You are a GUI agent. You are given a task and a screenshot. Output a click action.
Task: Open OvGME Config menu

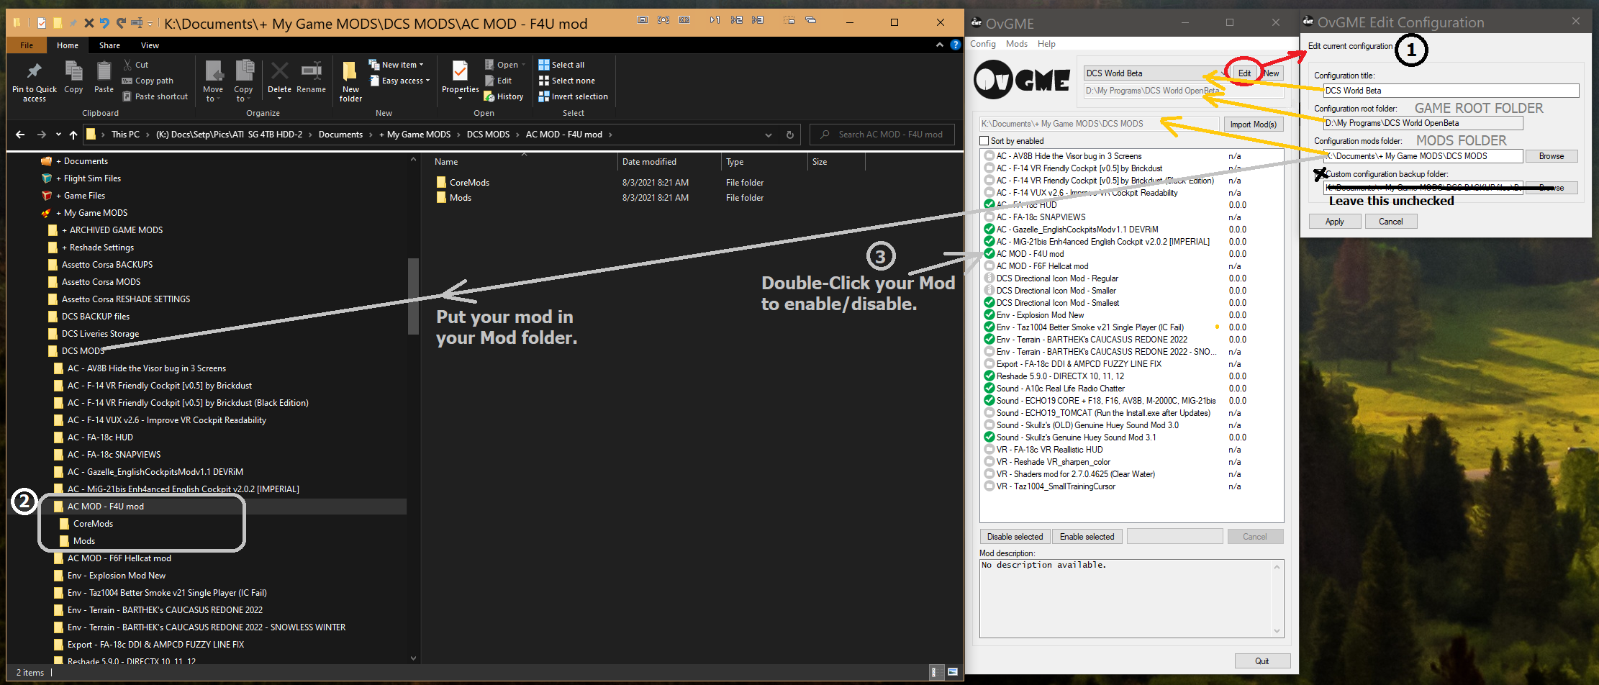(983, 44)
